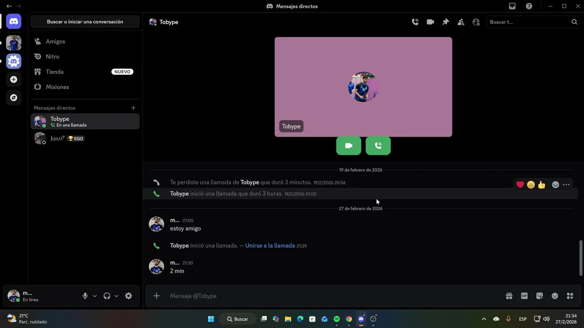Click sender avatar beside '2 min'
This screenshot has height=328, width=584.
pos(156,266)
